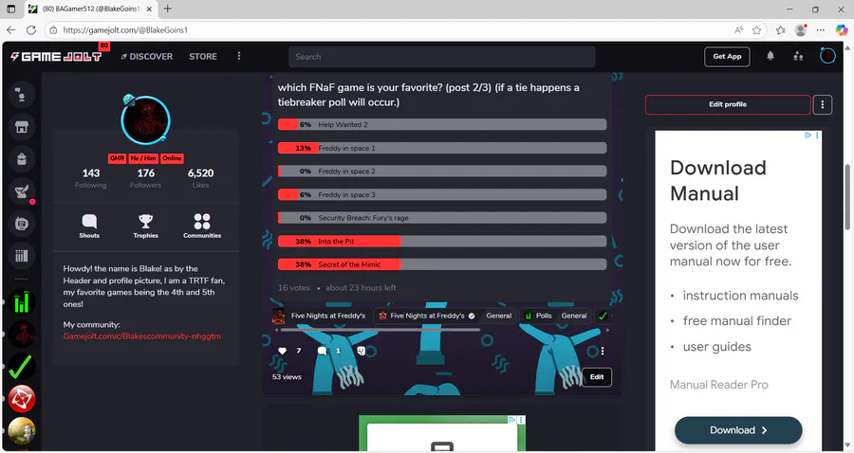Like the poll post with heart icon

(282, 351)
